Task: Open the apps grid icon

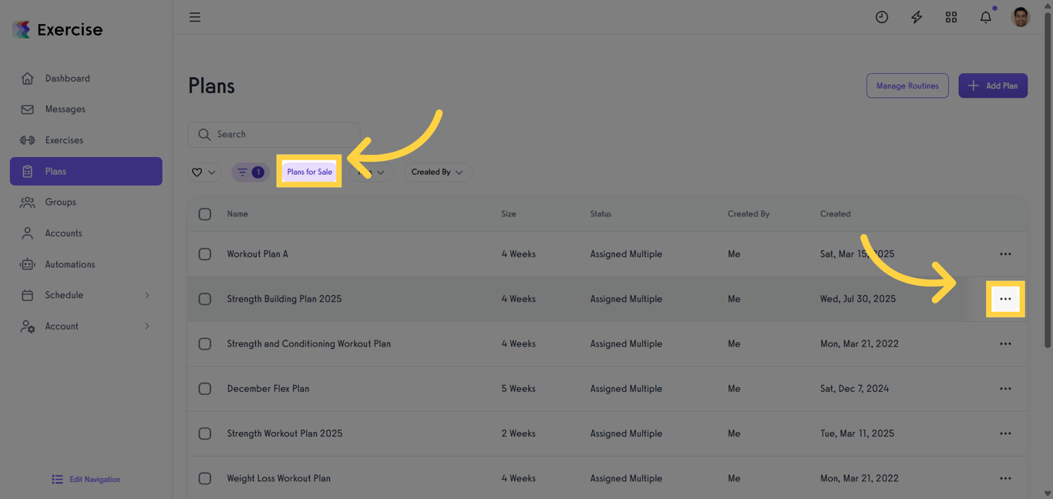Action: (951, 17)
